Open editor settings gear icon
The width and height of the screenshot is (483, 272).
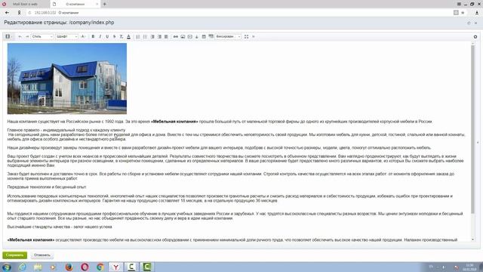pyautogui.click(x=475, y=37)
